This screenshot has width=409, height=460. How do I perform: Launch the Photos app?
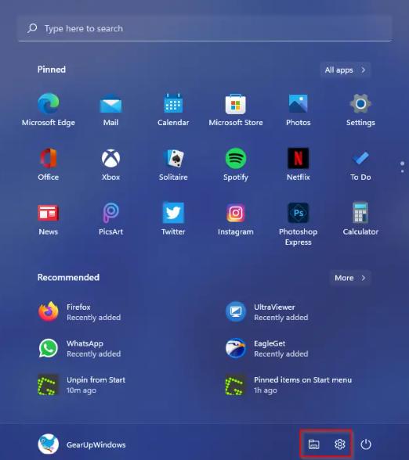299,110
